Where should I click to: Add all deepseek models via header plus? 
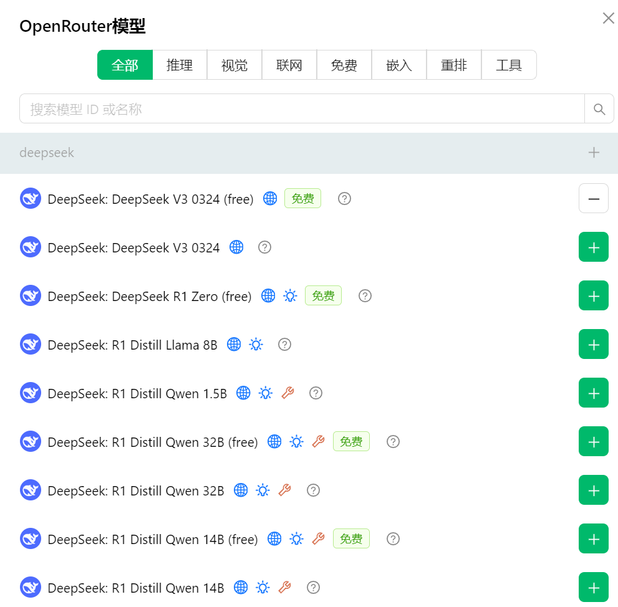point(594,153)
